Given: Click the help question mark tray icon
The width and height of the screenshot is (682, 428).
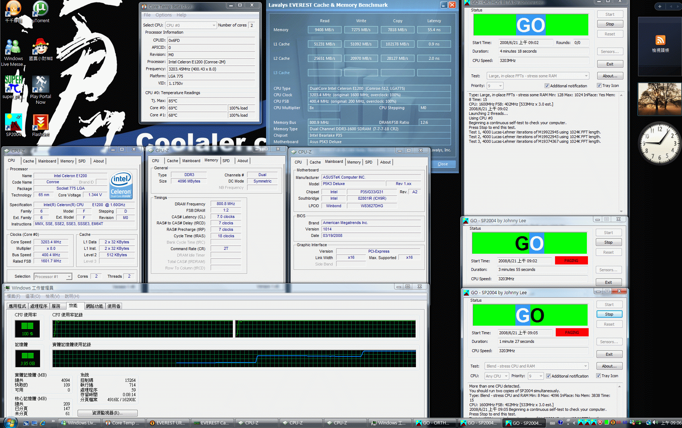Looking at the screenshot, I should (x=560, y=423).
